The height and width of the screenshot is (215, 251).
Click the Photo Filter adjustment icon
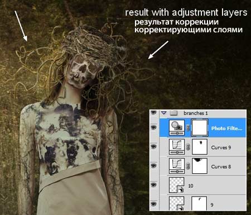point(177,128)
